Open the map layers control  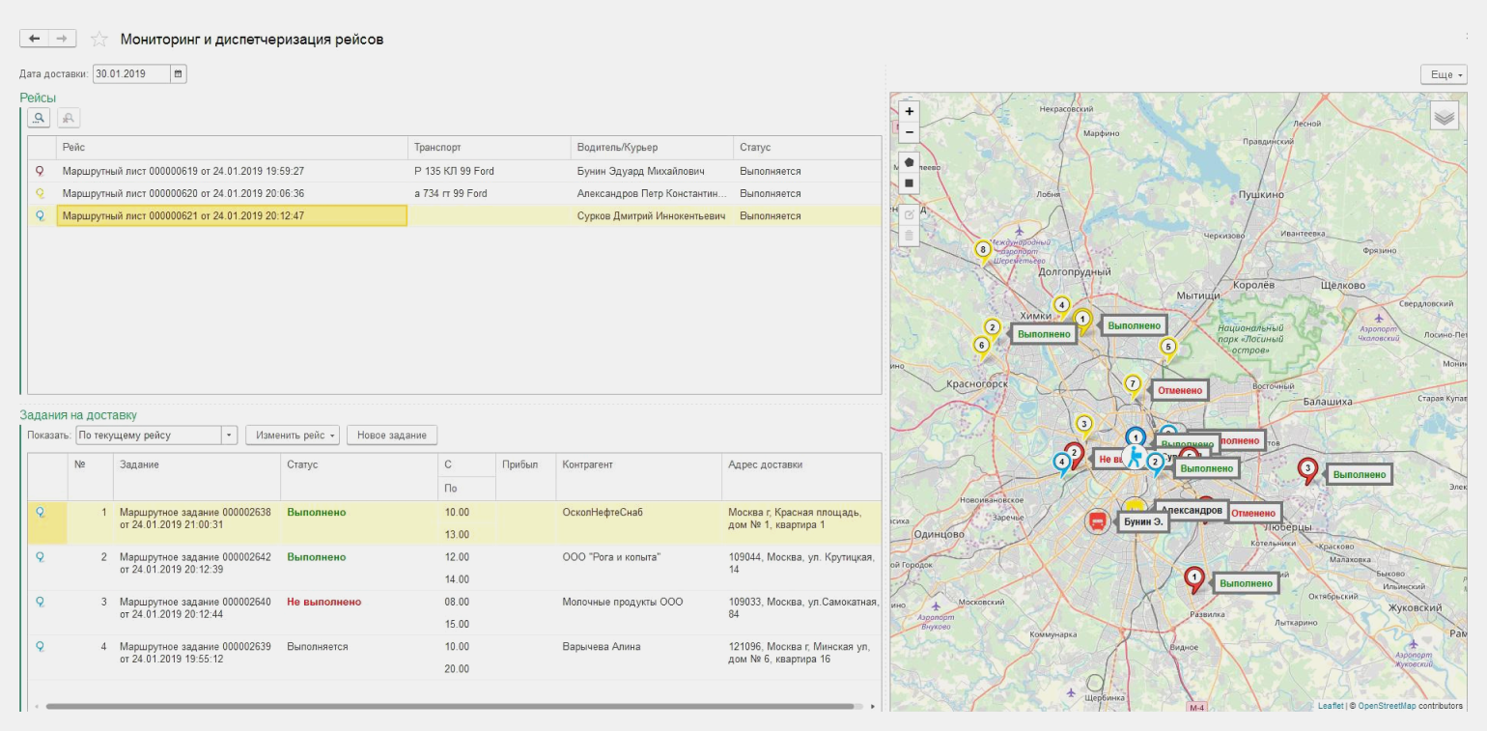pos(1444,116)
